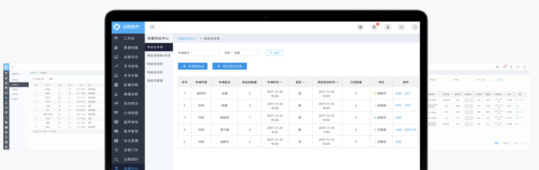
Task: Select 物品包申请 submenu item
Action: click(x=159, y=47)
